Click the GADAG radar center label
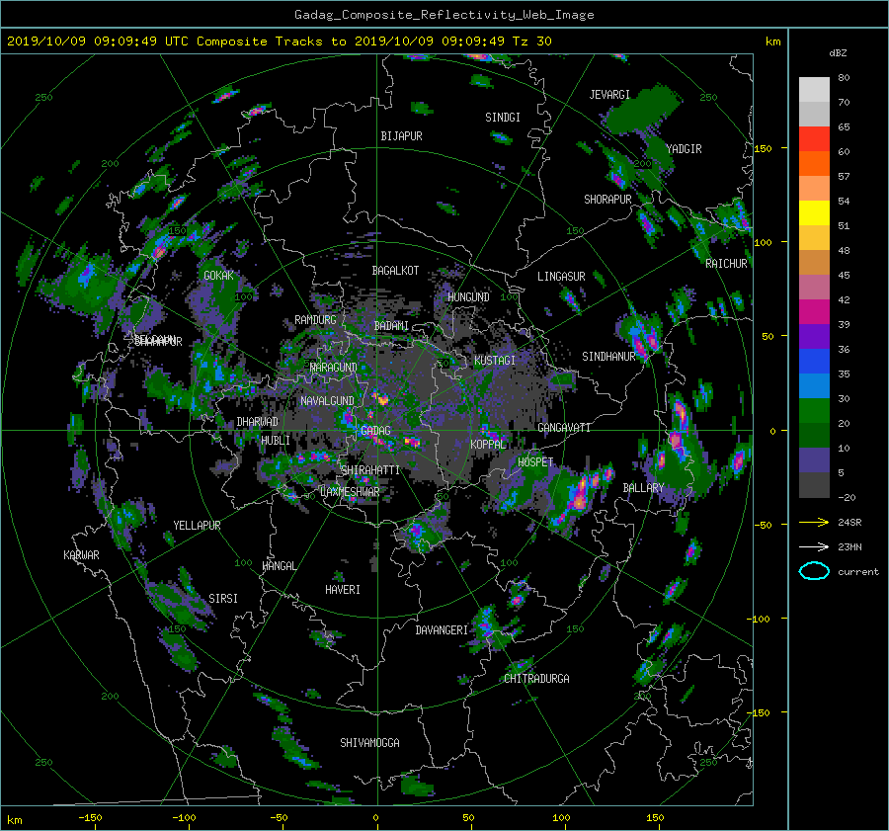This screenshot has width=889, height=831. coord(375,431)
